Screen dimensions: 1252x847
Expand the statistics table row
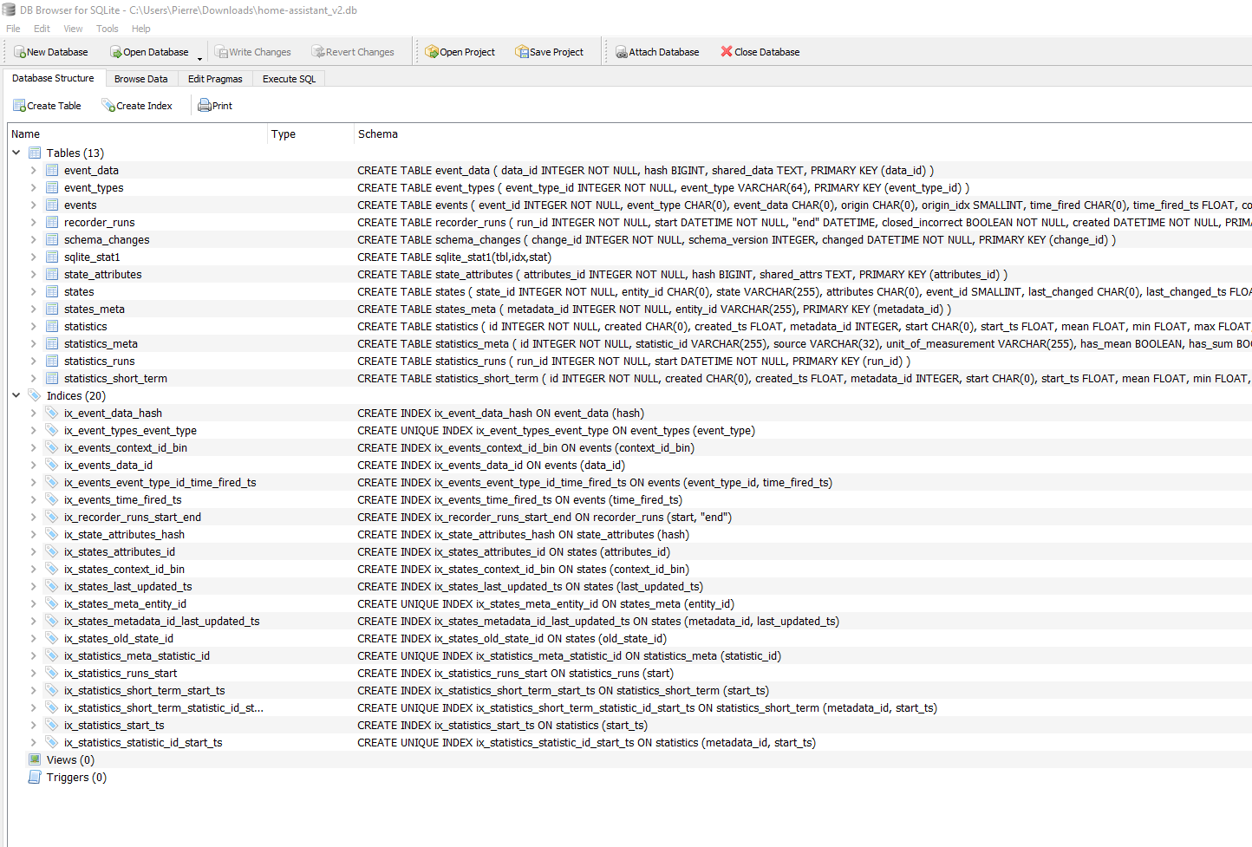click(x=34, y=326)
